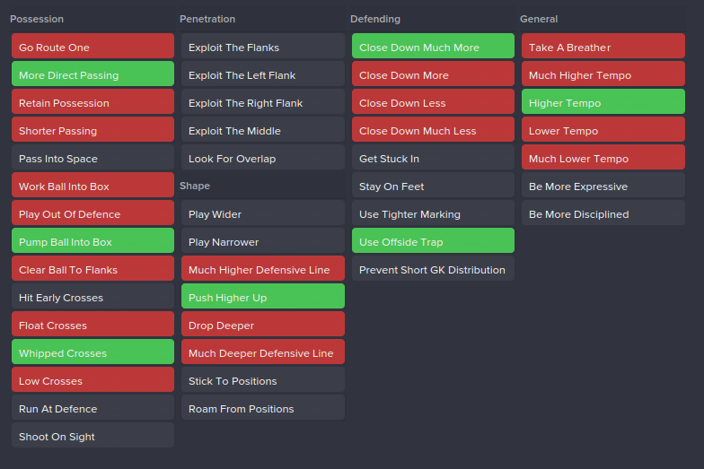Enable Use Tighter Marking
The width and height of the screenshot is (704, 469).
pos(433,213)
